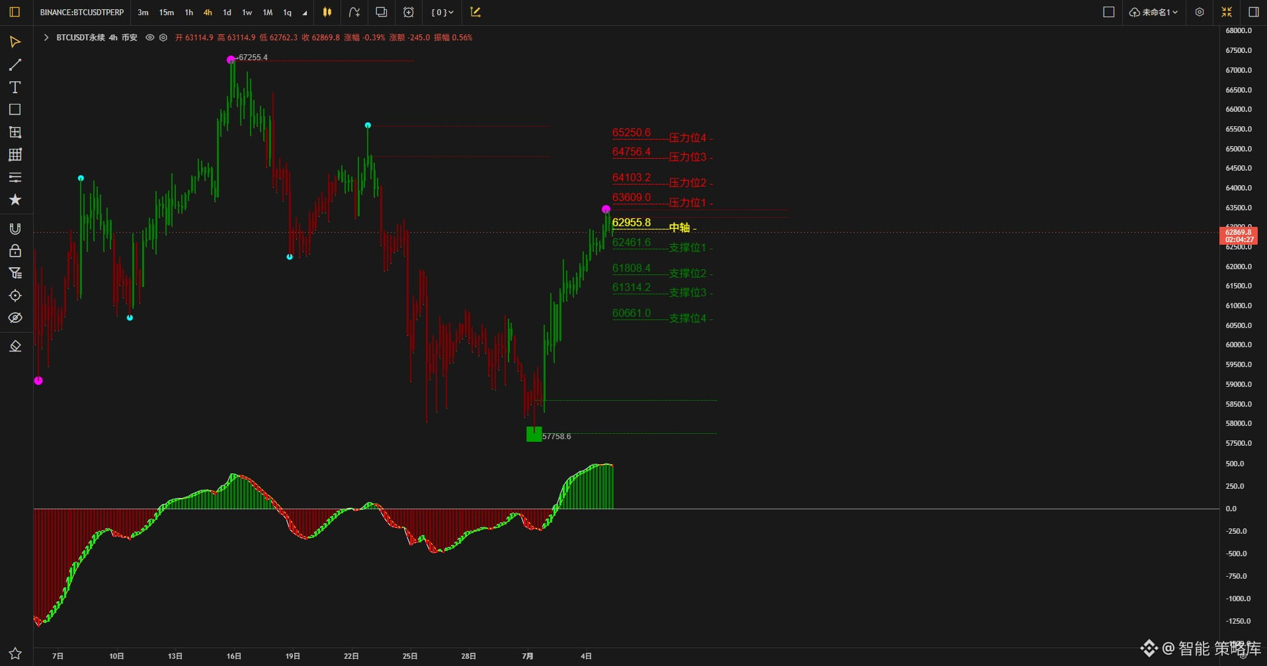Toggle magnet snap mode

pyautogui.click(x=15, y=229)
